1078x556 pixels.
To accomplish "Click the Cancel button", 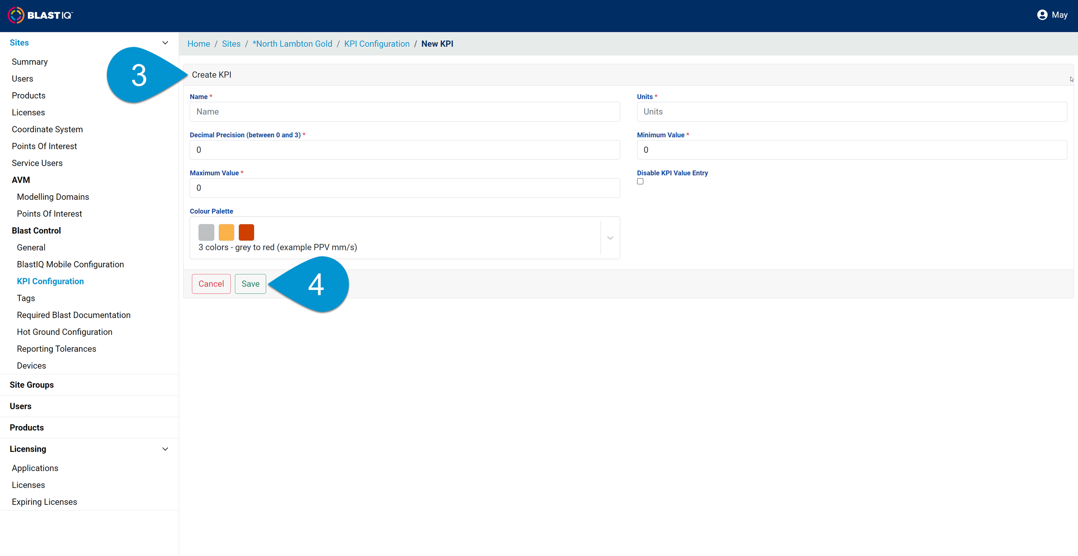I will point(211,284).
